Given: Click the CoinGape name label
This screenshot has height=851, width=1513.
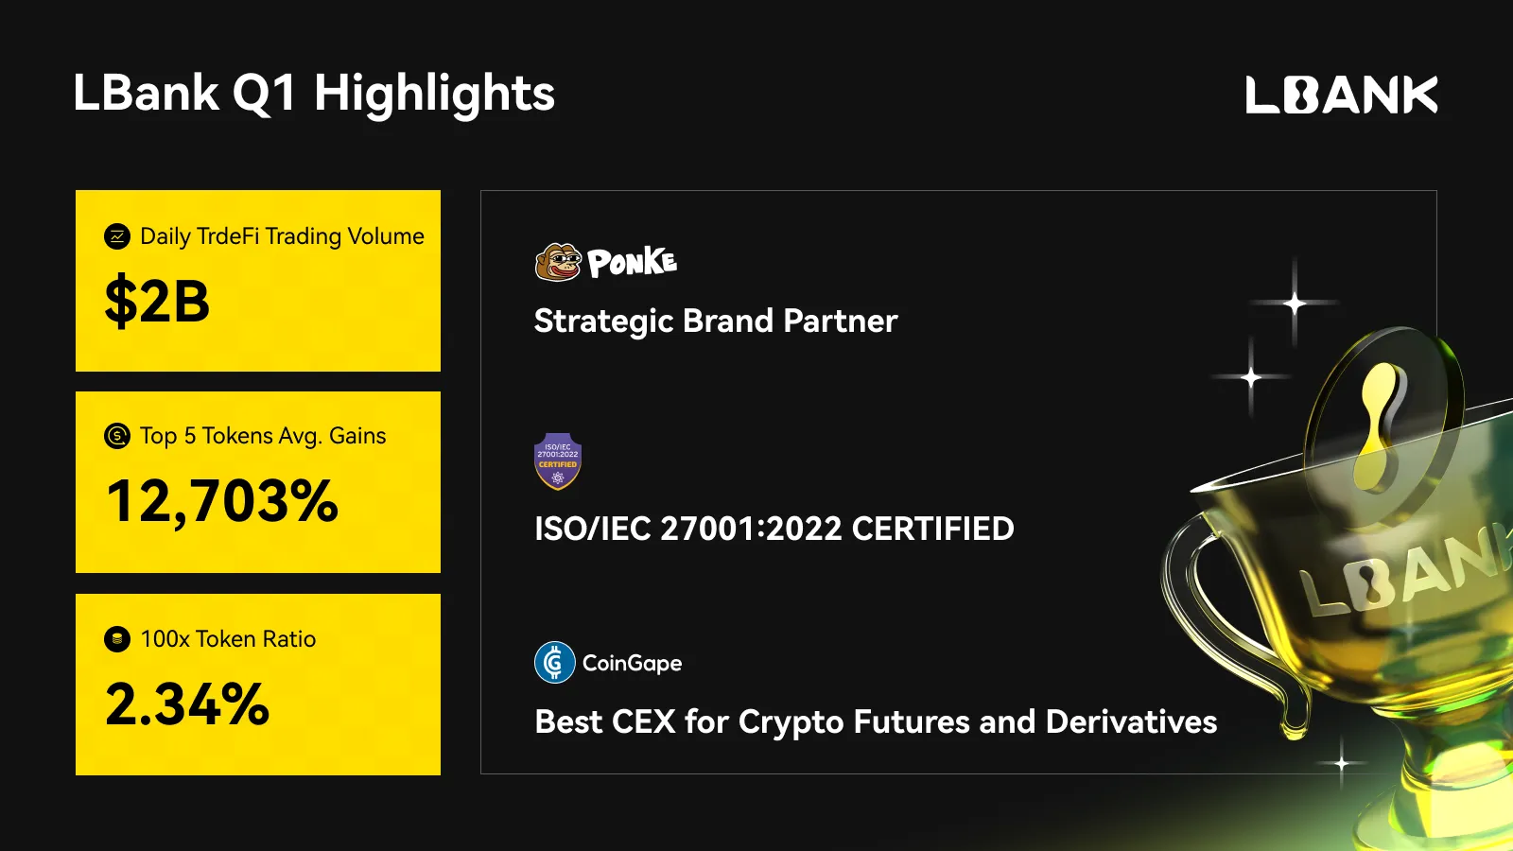Looking at the screenshot, I should click(x=632, y=664).
